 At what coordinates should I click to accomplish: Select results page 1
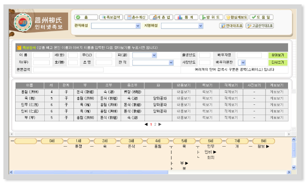click(x=151, y=124)
